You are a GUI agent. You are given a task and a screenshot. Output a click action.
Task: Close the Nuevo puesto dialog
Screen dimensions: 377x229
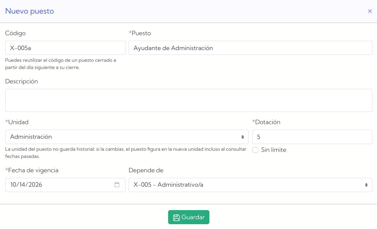(x=370, y=11)
